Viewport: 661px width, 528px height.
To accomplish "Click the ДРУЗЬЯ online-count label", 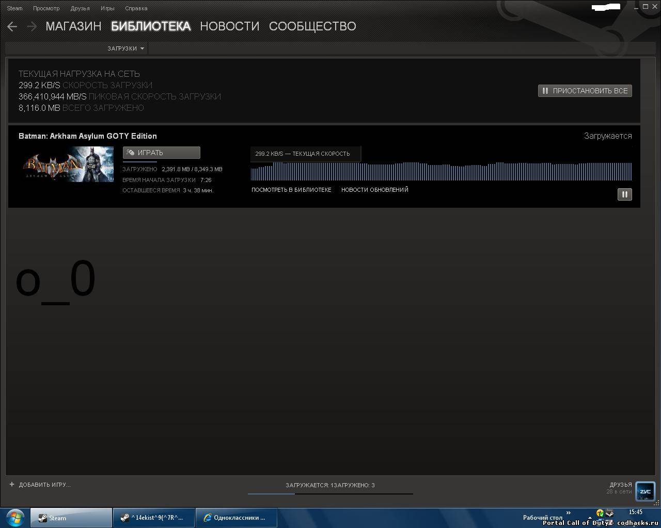I will [x=619, y=488].
